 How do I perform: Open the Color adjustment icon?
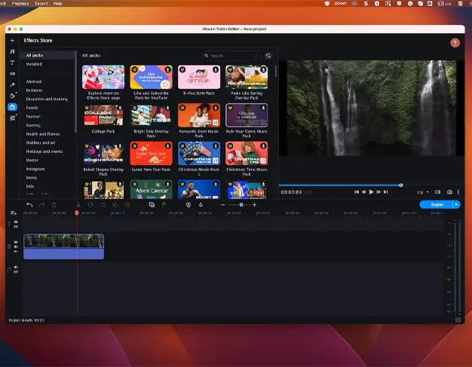[x=115, y=205]
